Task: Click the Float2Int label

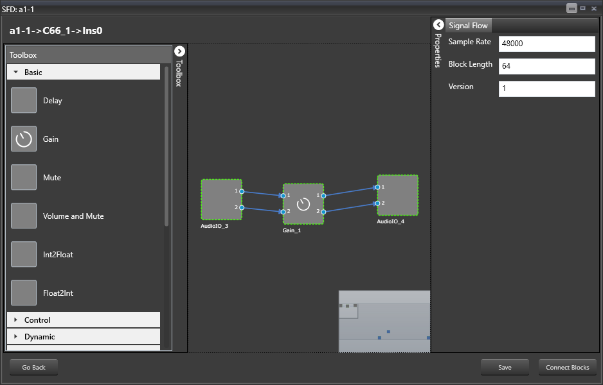Action: click(x=58, y=293)
